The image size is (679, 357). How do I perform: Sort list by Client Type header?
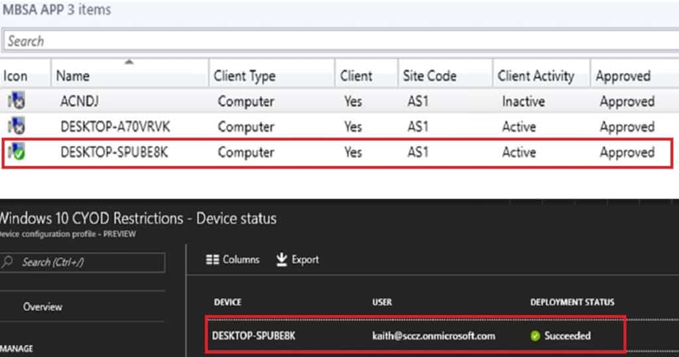tap(244, 76)
